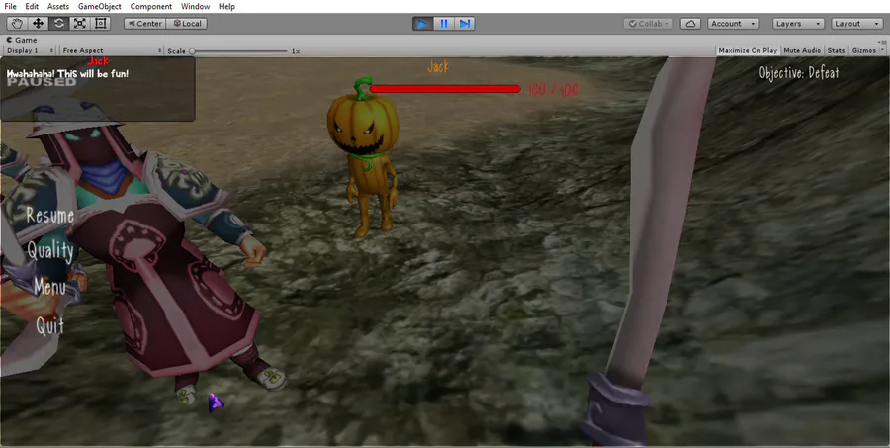Click Menu in the pause menu
The width and height of the screenshot is (890, 448).
[49, 288]
